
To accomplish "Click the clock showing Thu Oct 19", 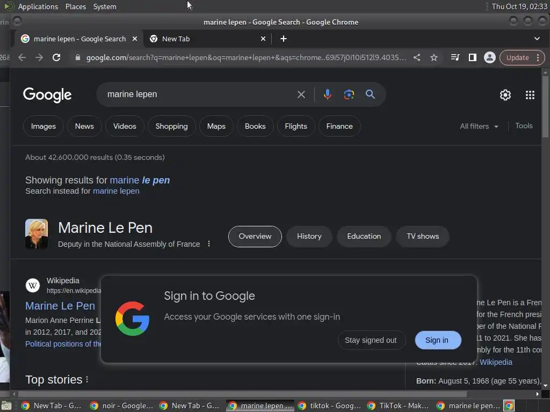I will [519, 6].
